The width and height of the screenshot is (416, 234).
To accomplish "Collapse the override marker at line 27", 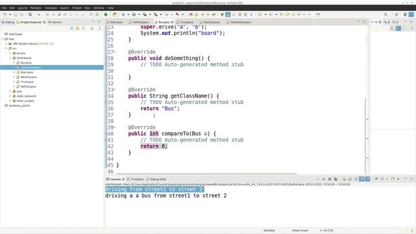I will point(114,52).
